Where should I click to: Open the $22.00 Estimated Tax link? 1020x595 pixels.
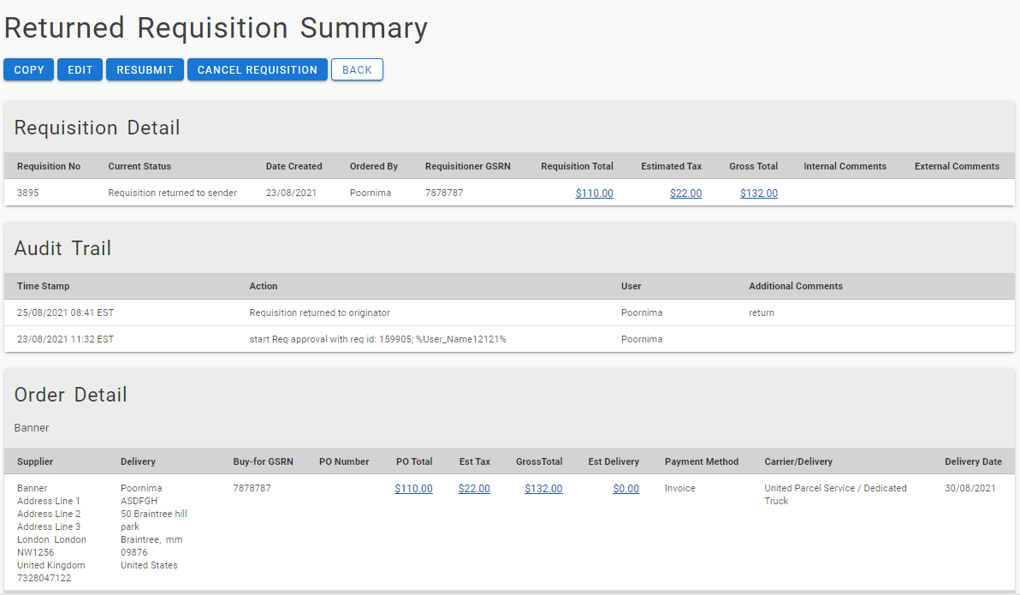685,193
